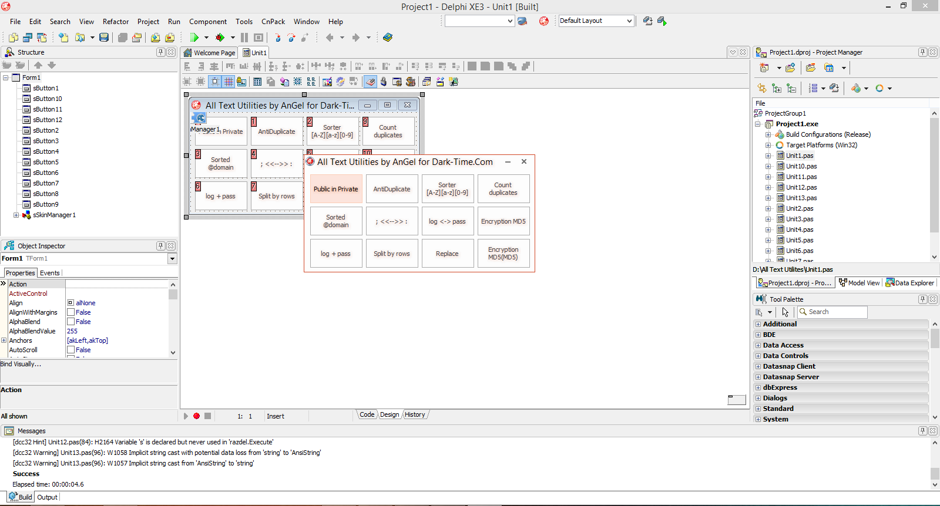The height and width of the screenshot is (506, 940).
Task: Click AntiDuplicate in the running app window
Action: pos(392,189)
